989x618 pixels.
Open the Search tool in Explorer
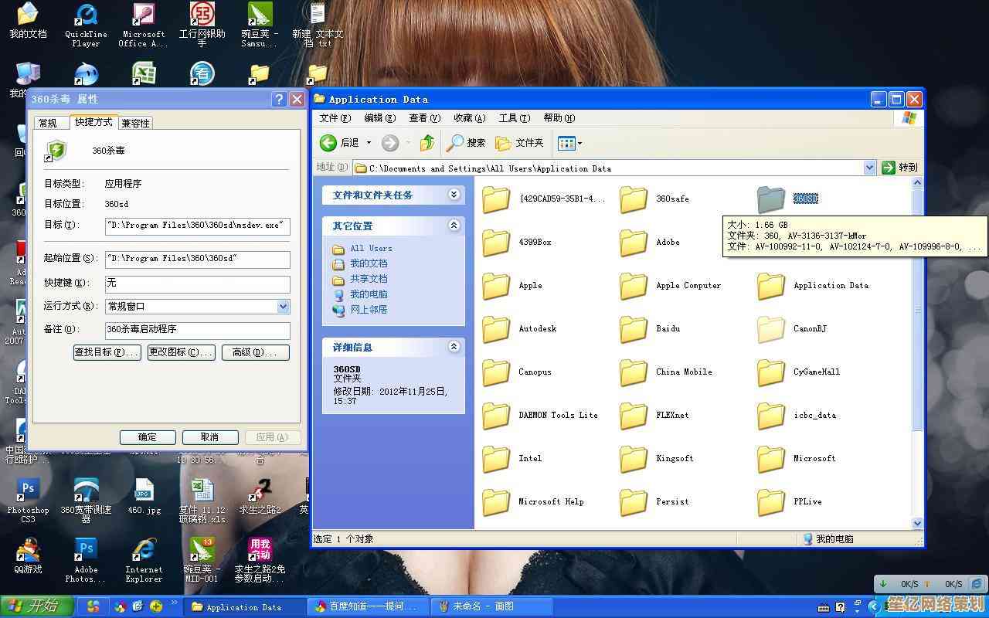click(x=466, y=143)
